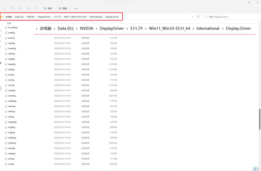Click the vertical scrollbar thumb on right
The height and width of the screenshot is (171, 261).
[260, 119]
